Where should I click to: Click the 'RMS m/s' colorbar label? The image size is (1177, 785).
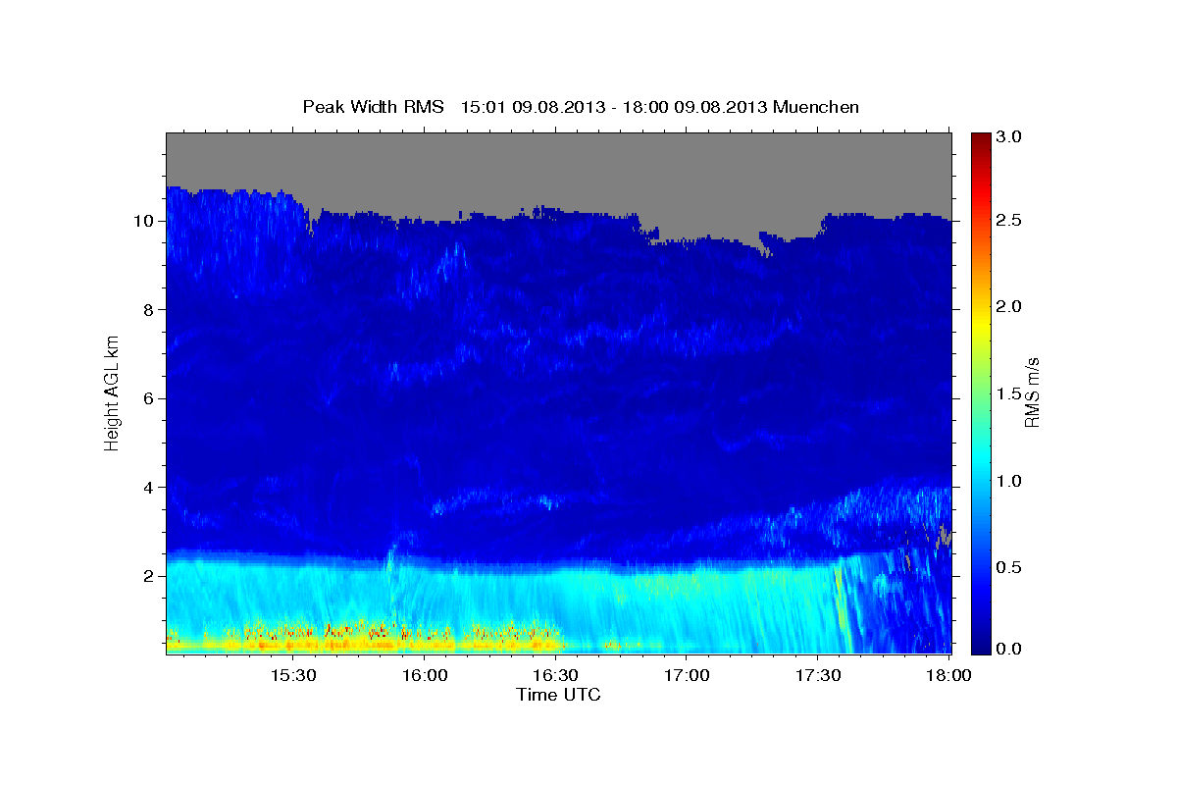click(1031, 392)
